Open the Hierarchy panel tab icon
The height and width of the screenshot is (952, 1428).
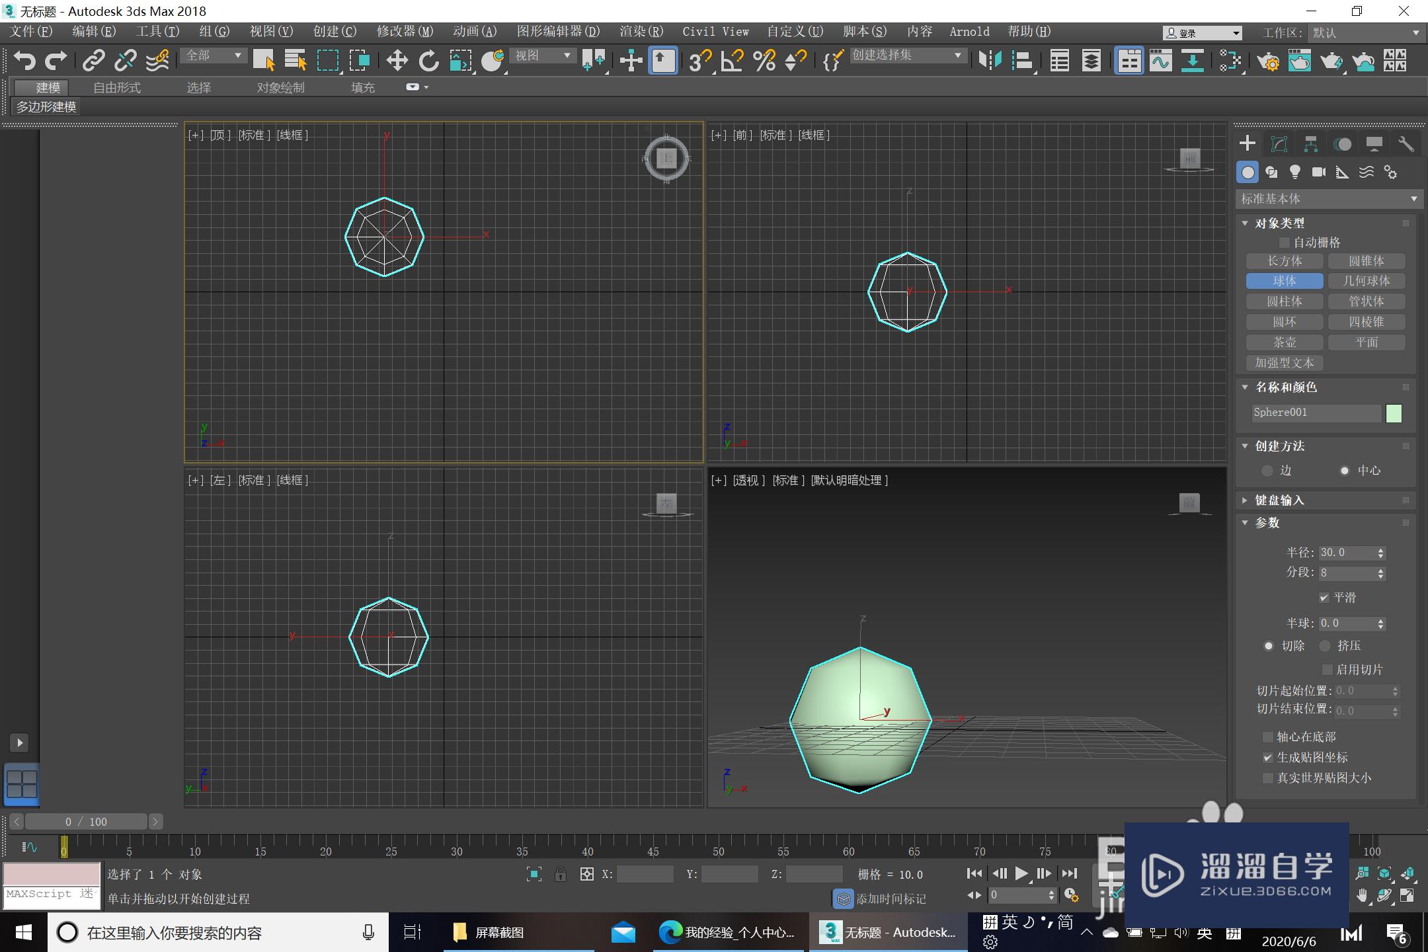tap(1311, 144)
